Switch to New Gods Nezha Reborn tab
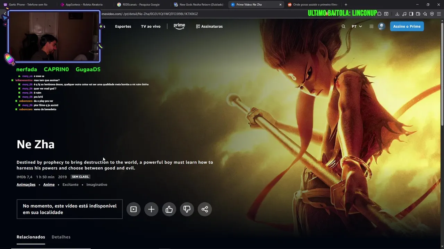Viewport: 444px width, 249px height. (x=199, y=4)
